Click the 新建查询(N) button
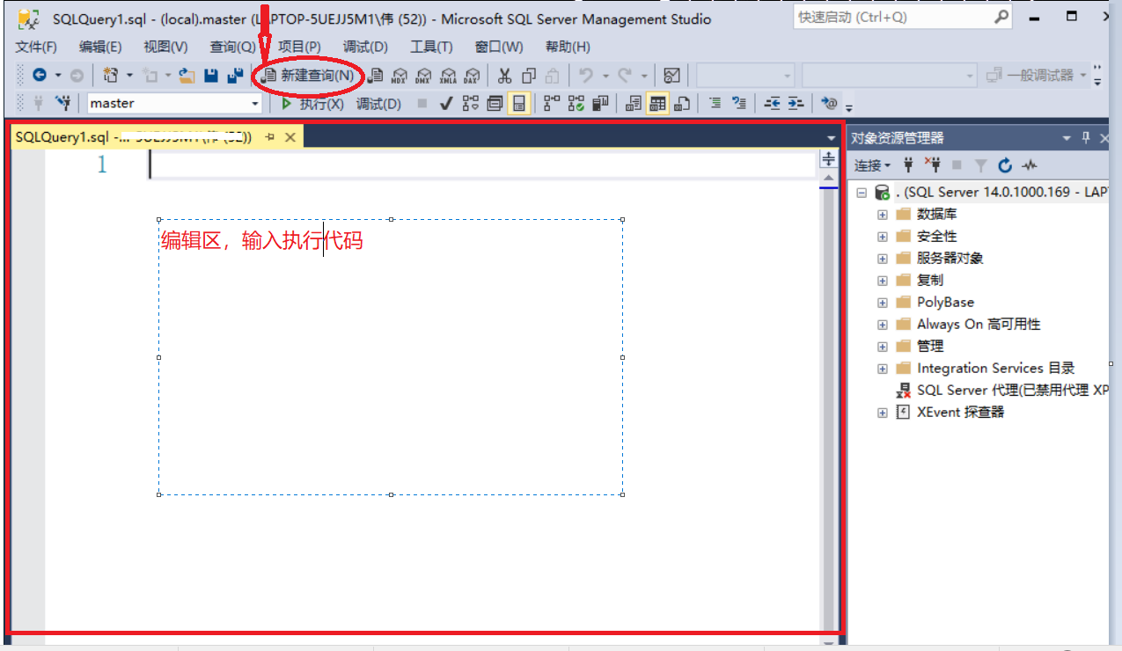Viewport: 1122px width, 651px height. 307,76
